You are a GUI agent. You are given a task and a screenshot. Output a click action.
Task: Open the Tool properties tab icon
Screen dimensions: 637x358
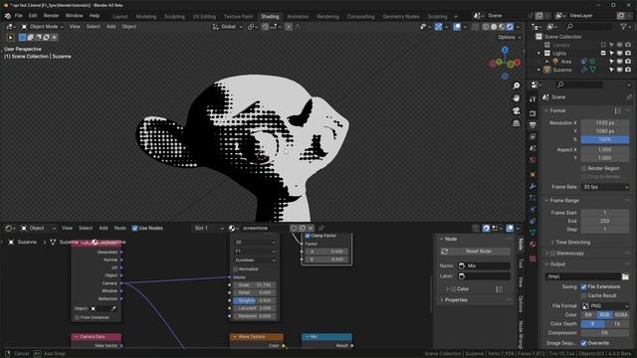532,99
